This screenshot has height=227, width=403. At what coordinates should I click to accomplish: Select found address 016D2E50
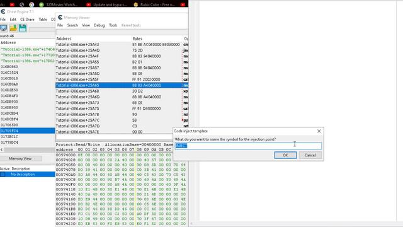9,90
